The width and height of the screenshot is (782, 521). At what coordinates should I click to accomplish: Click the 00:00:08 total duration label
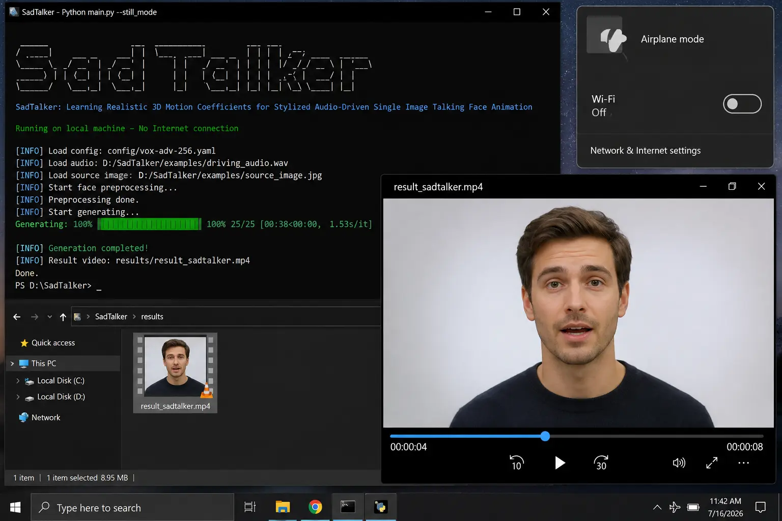point(744,447)
